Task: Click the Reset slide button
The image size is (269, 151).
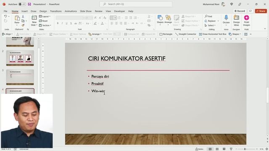Action: [43, 21]
